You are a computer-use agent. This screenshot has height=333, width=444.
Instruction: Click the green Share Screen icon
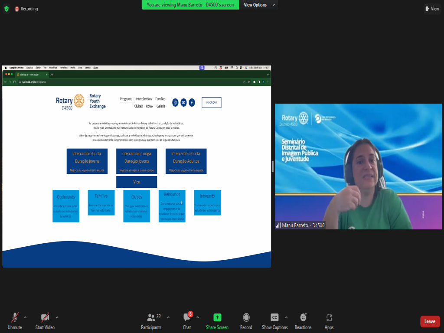pyautogui.click(x=217, y=321)
